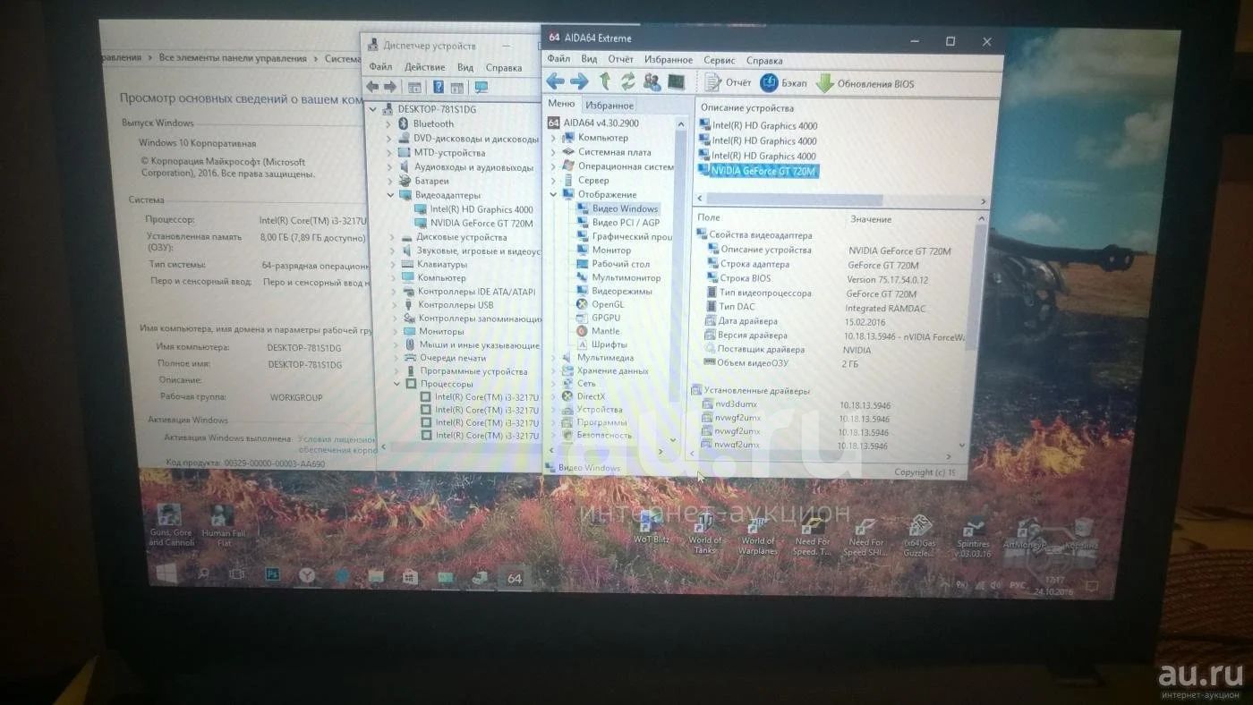Select NVIDIA GeForce GT 720M in AIDA64 device list
This screenshot has height=705, width=1253.
coord(758,170)
